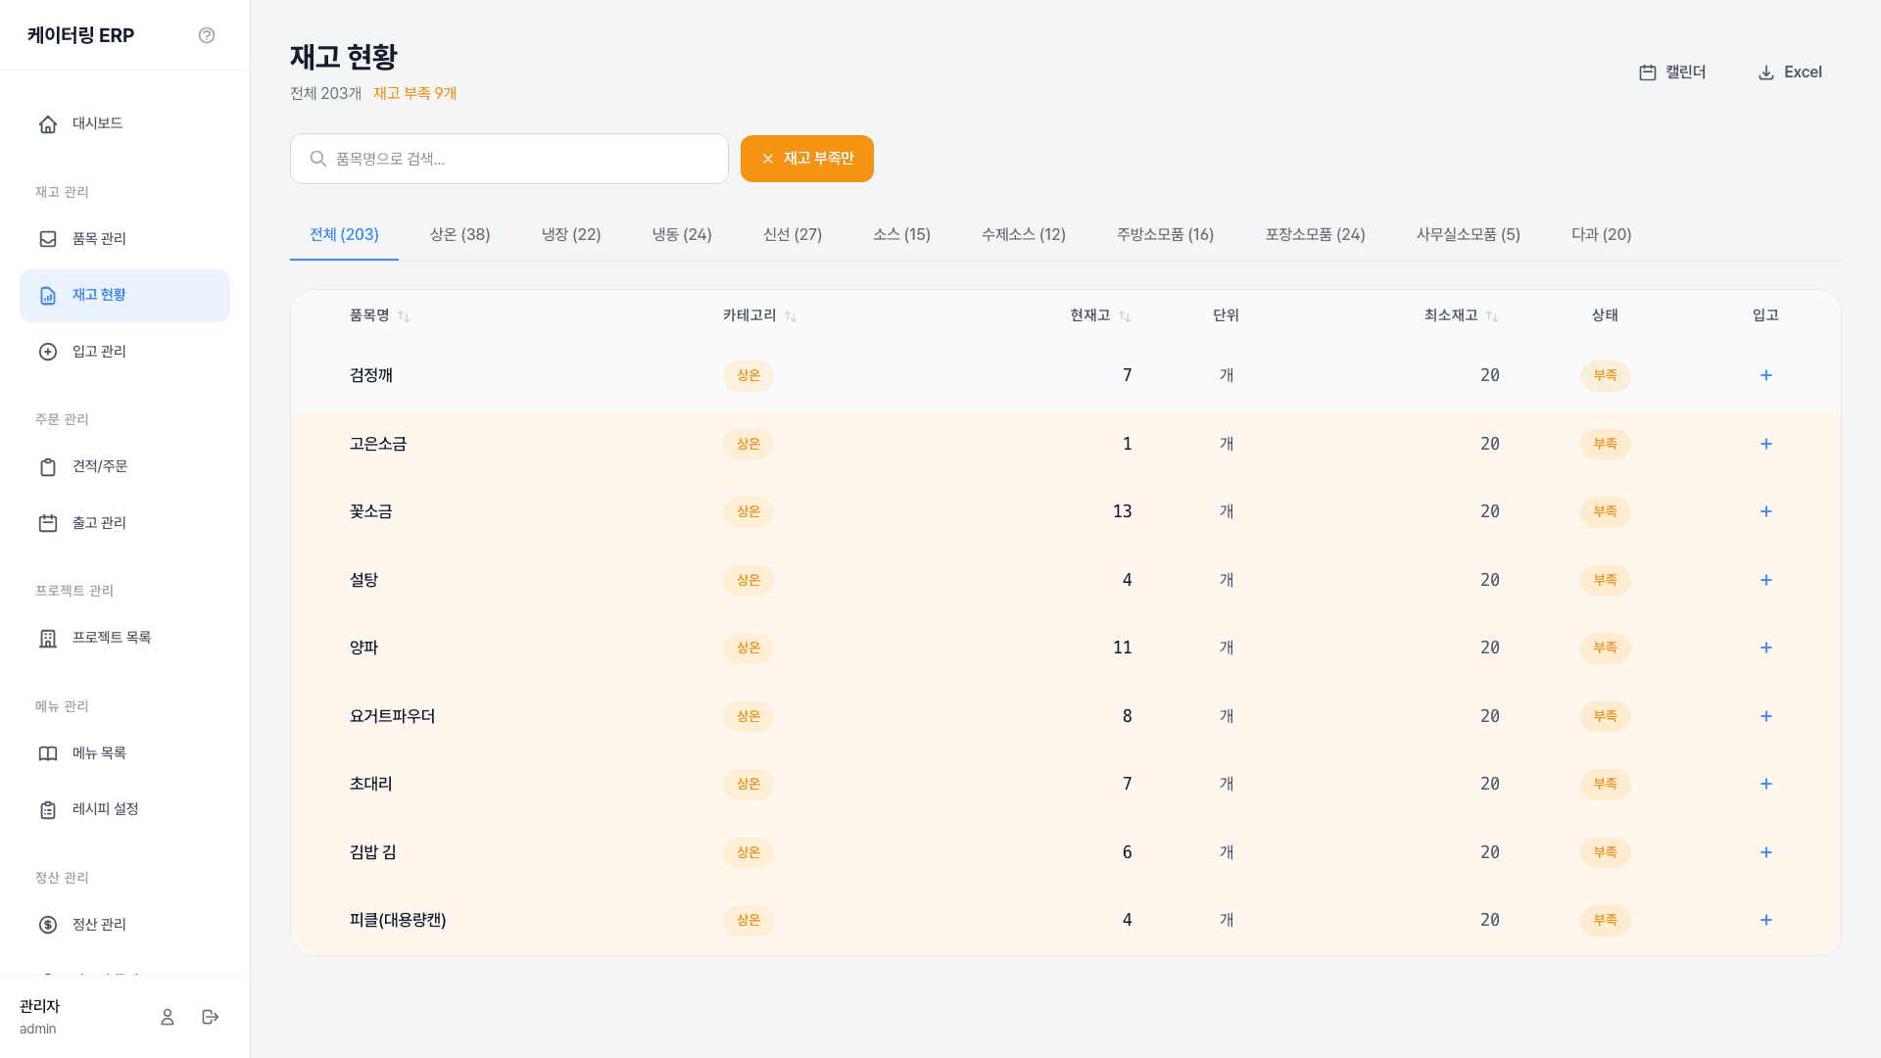Add stock for 김밥 김 plus icon
The width and height of the screenshot is (1881, 1058).
(x=1765, y=852)
